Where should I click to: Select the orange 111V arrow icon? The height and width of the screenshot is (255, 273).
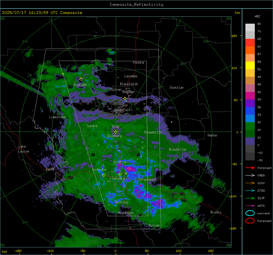(x=250, y=183)
